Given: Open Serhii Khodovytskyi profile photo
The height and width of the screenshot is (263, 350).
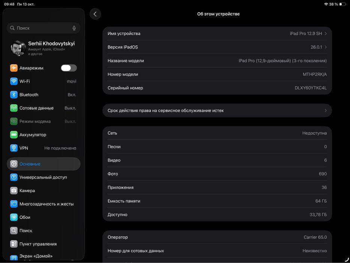Looking at the screenshot, I should pyautogui.click(x=18, y=48).
